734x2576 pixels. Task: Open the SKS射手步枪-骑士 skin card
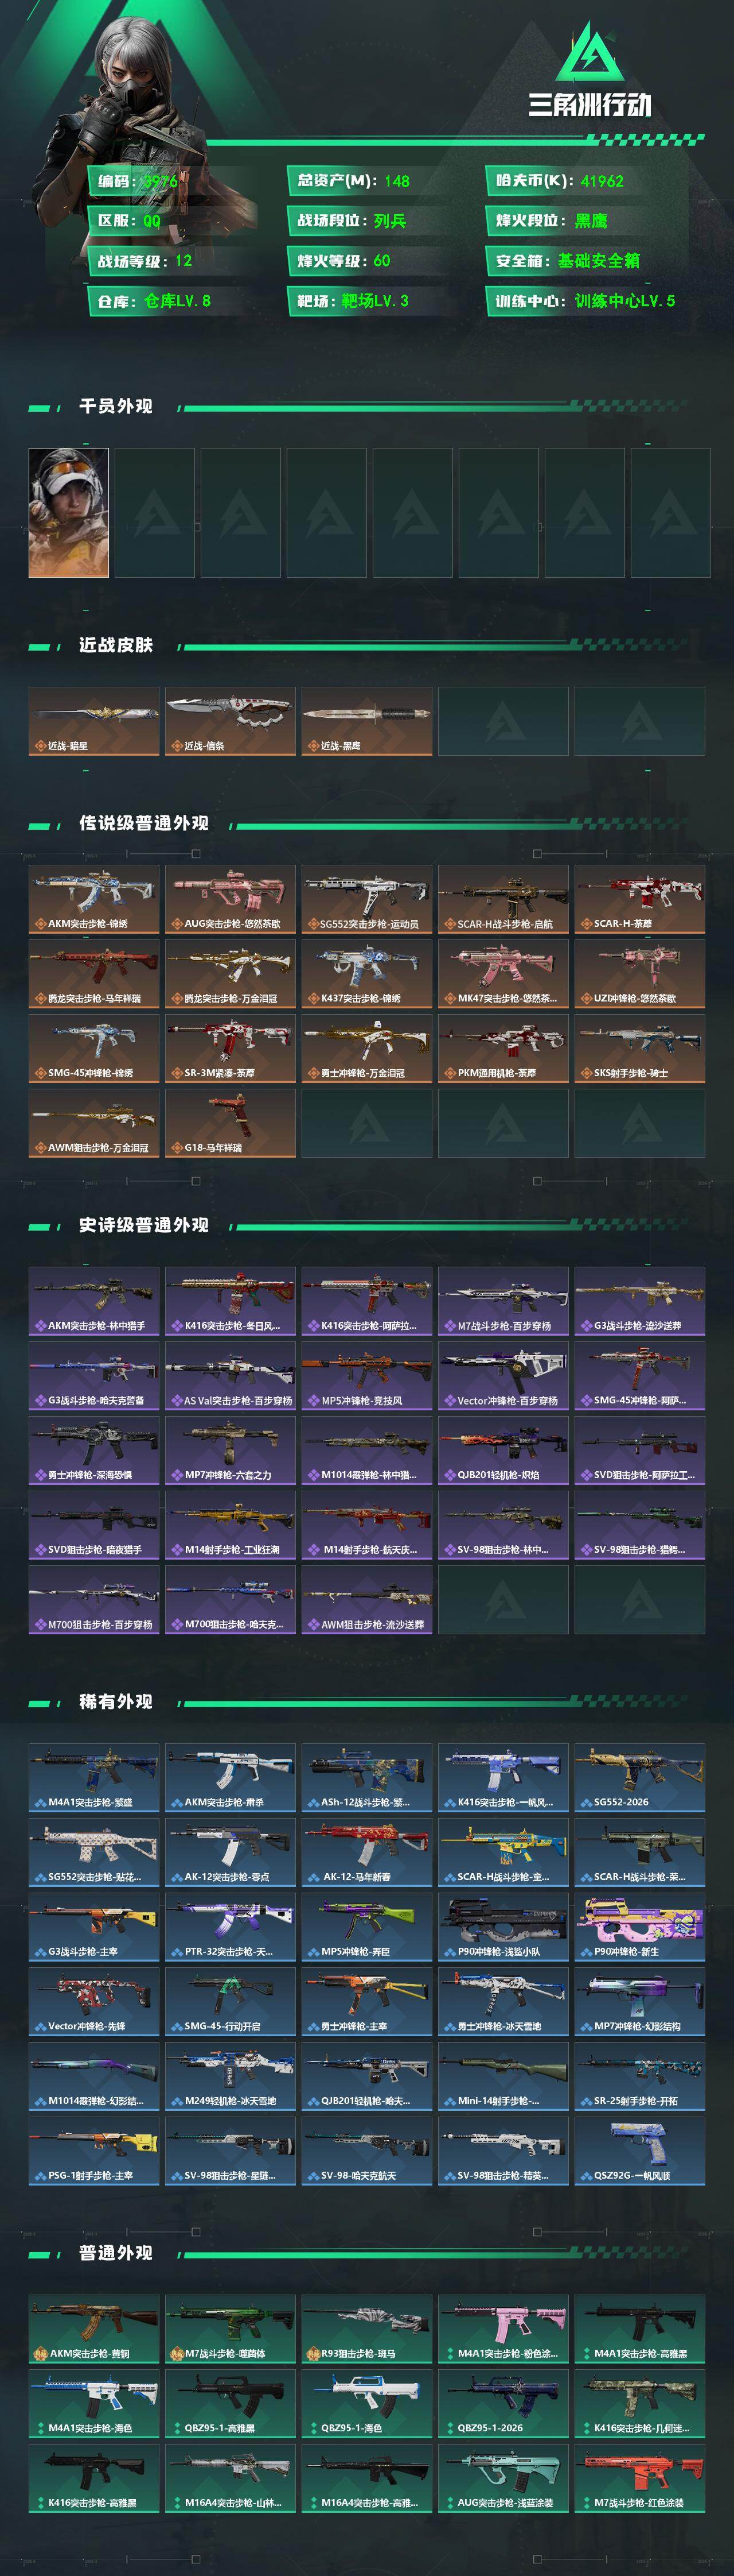(x=640, y=1048)
